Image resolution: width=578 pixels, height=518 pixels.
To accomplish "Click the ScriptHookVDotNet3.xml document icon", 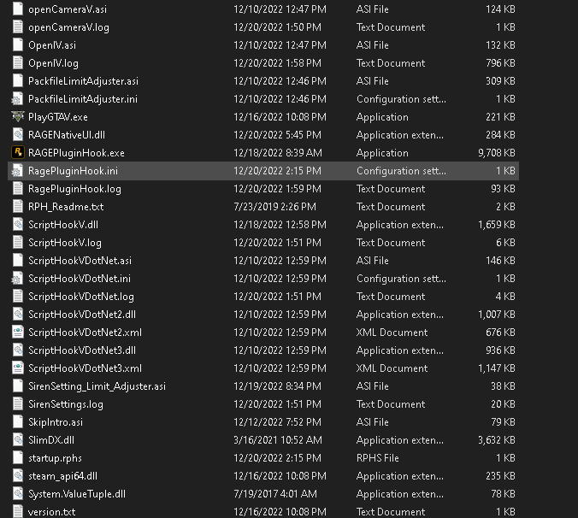I will pos(18,368).
